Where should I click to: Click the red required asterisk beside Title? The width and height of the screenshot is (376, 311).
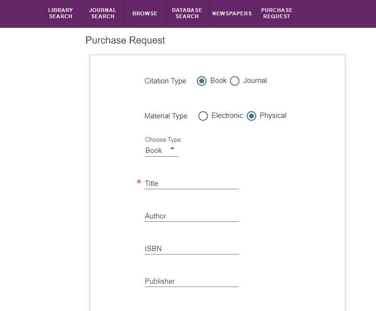pos(139,183)
